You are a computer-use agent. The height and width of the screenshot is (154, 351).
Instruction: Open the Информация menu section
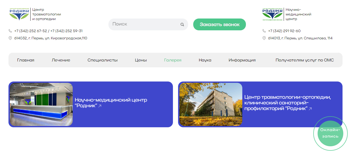pos(242,60)
